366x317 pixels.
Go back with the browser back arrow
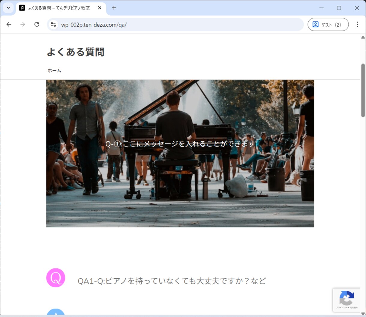point(9,25)
